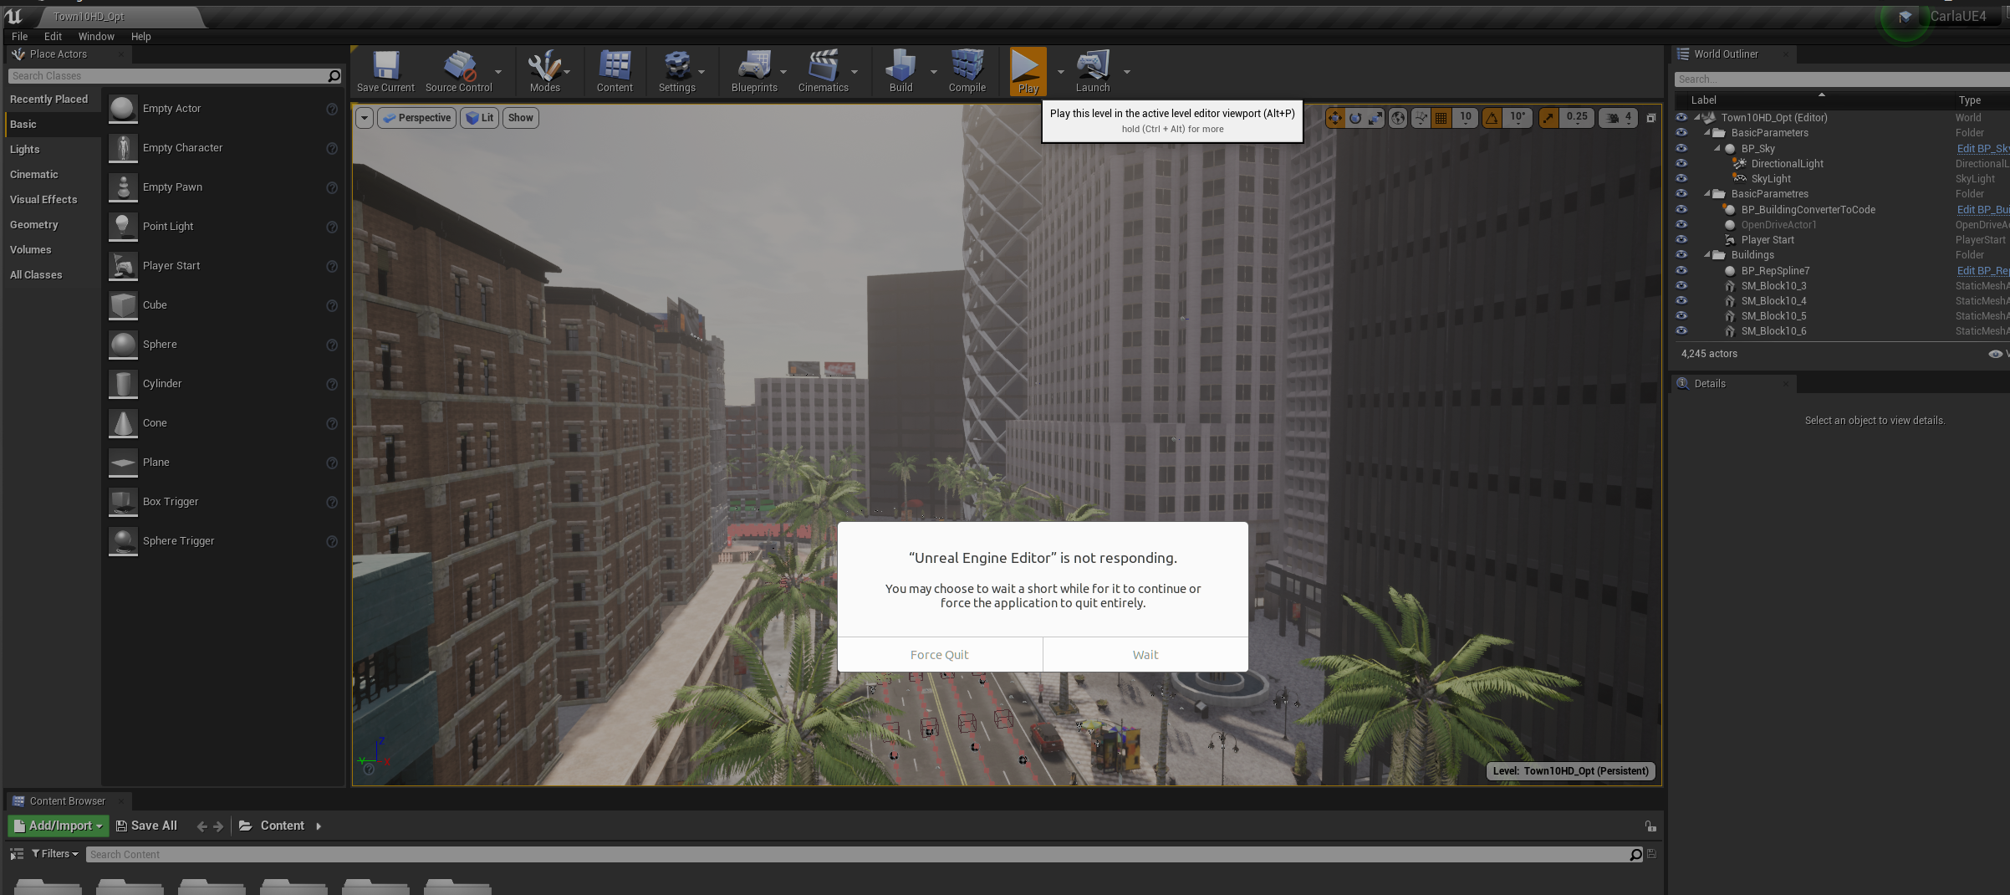Click the help icon beside Cylinder
Screen dimensions: 2010x895
click(332, 384)
